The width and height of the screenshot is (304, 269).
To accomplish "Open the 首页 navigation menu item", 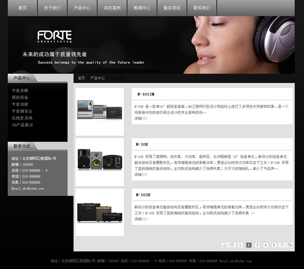I will pos(23,8).
